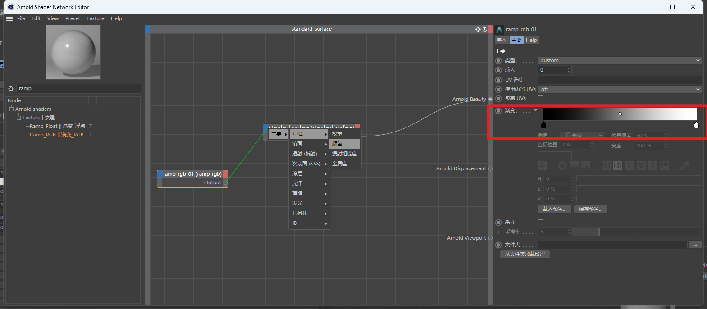Viewport: 707px width, 309px height.
Task: Click the 载入预置... button
Action: pos(555,209)
